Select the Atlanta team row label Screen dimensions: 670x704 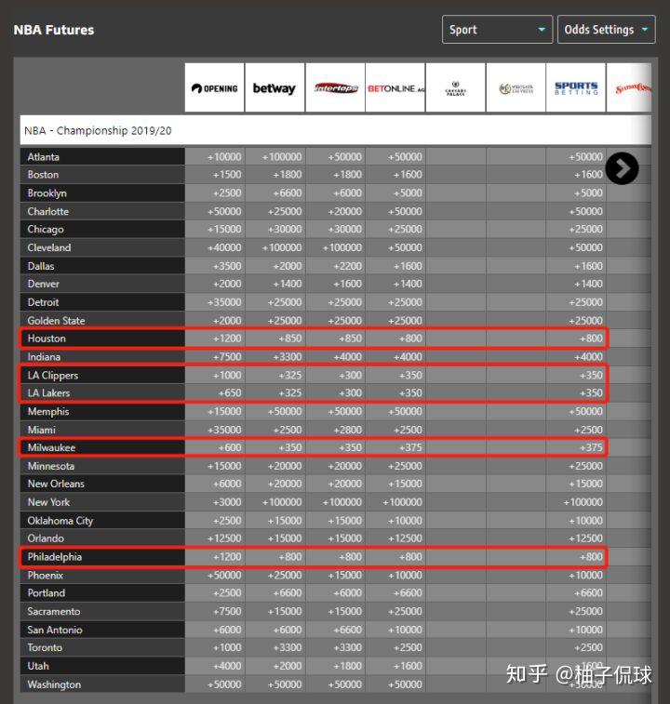(x=102, y=156)
